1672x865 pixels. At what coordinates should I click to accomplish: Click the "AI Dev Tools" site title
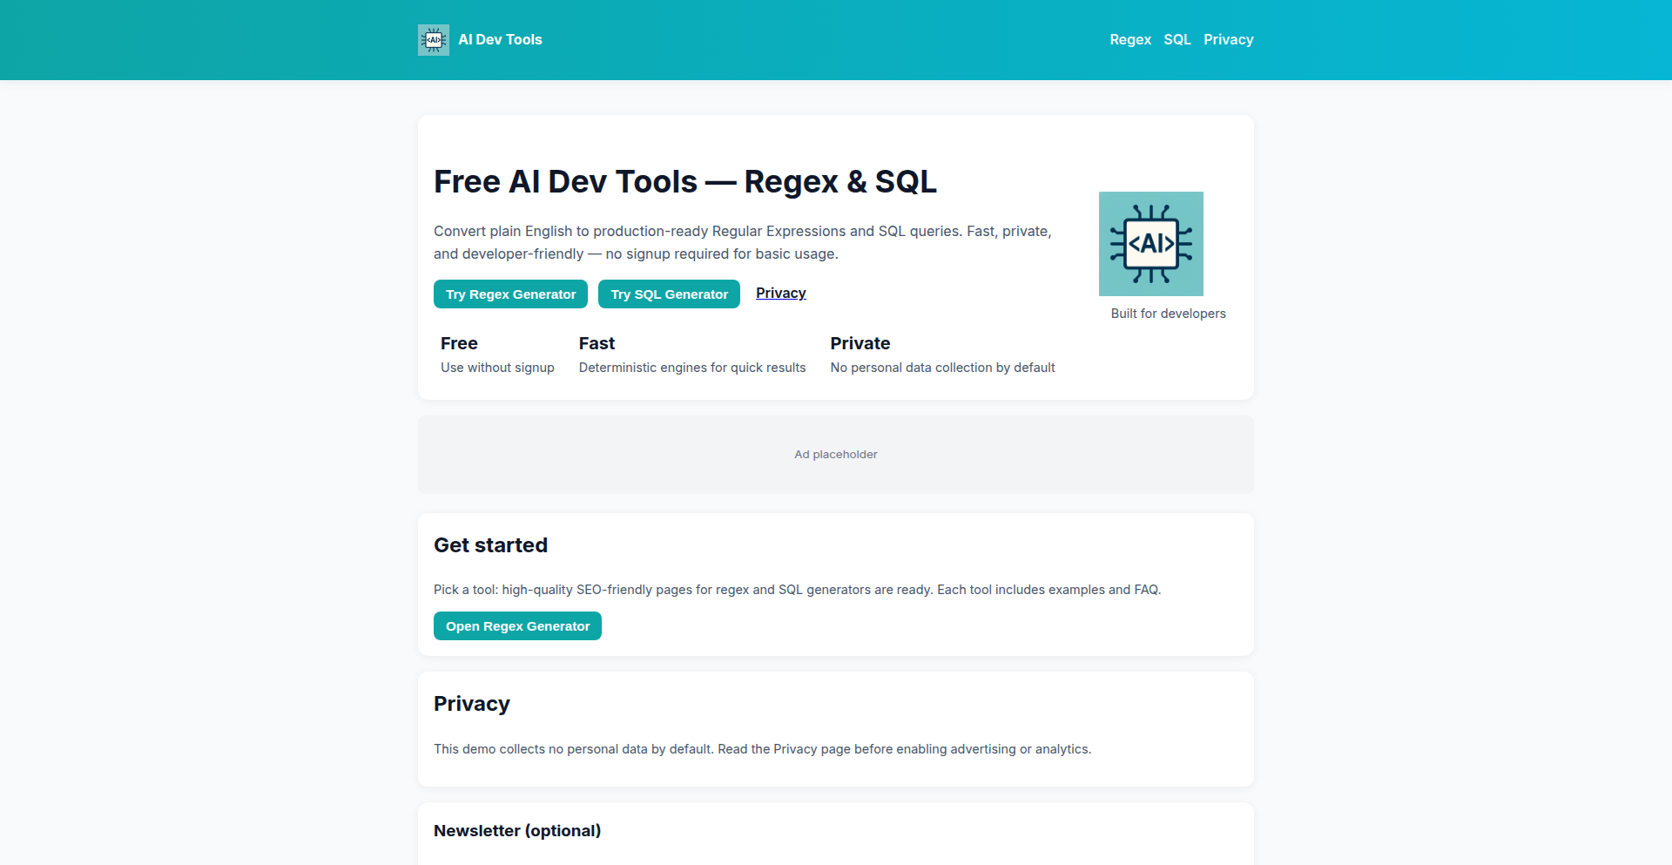pos(500,39)
